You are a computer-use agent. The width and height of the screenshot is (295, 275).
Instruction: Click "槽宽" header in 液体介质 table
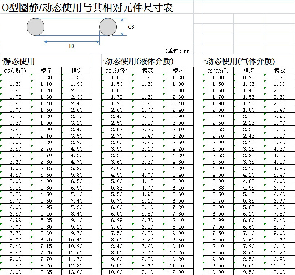tap(178, 71)
